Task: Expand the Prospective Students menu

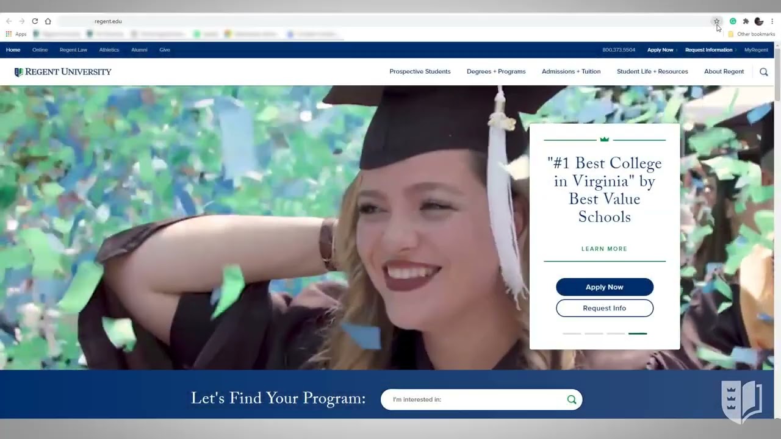Action: (x=420, y=72)
